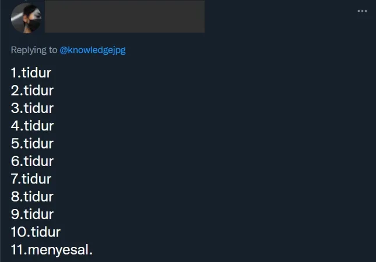Click the line '7.tidur'
This screenshot has height=262, width=376.
pos(31,179)
